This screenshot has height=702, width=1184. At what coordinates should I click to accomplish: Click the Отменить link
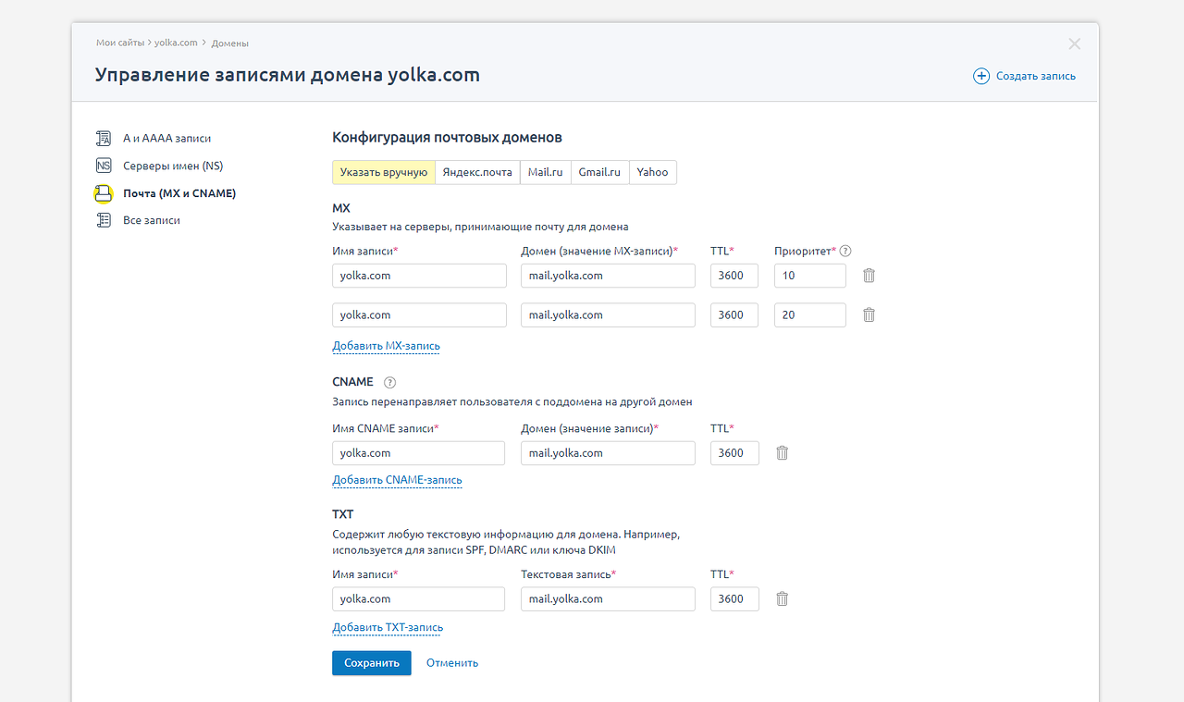tap(452, 663)
